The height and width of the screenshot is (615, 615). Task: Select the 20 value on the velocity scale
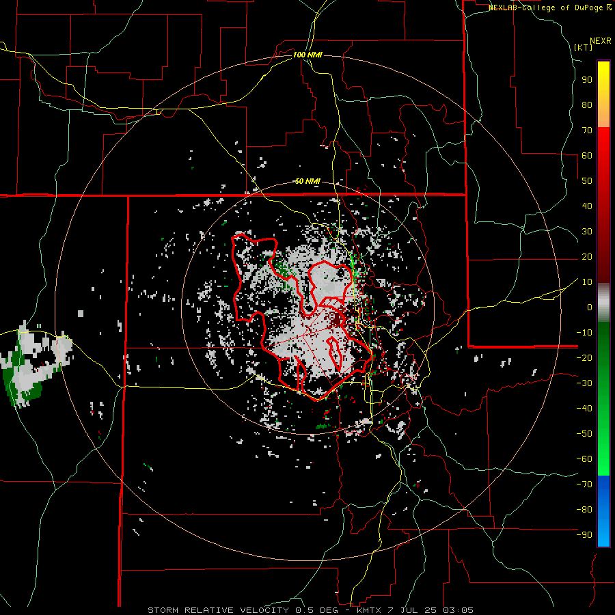(587, 257)
